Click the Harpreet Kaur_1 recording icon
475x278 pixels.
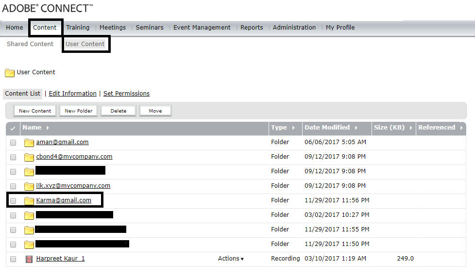(x=29, y=259)
